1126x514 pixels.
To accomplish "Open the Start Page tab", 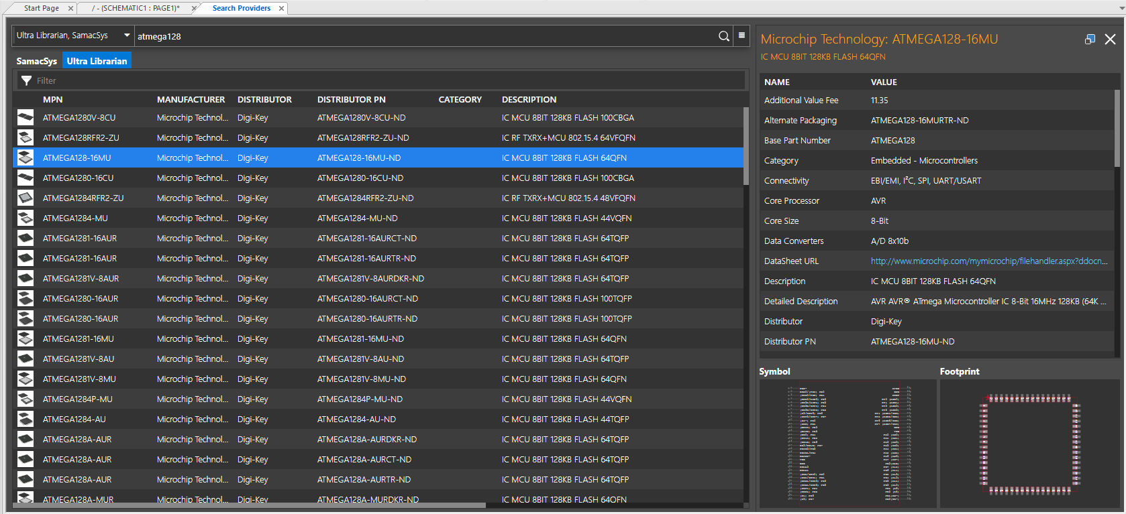I will [x=42, y=8].
